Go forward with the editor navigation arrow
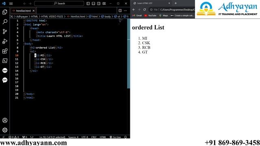 click(x=30, y=4)
